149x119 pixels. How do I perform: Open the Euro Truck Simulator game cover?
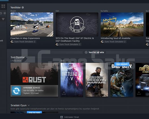tap(142, 80)
